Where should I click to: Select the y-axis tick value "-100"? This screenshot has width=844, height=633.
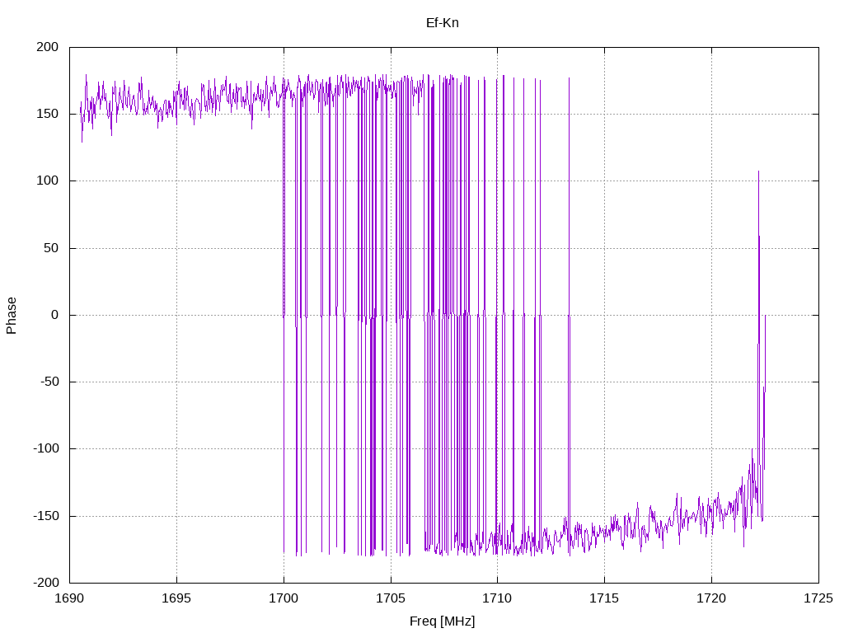46,448
